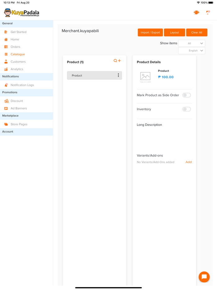The height and width of the screenshot is (290, 217).
Task: Click the Product (1) heading
Action: pyautogui.click(x=75, y=62)
